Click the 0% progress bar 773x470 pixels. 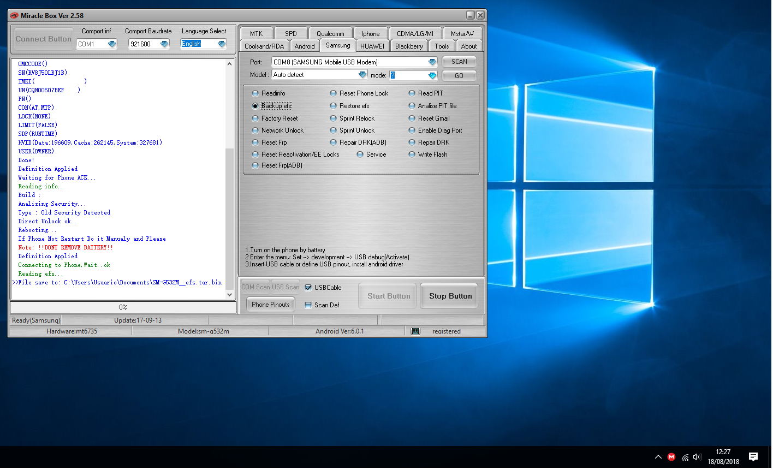[x=123, y=307]
